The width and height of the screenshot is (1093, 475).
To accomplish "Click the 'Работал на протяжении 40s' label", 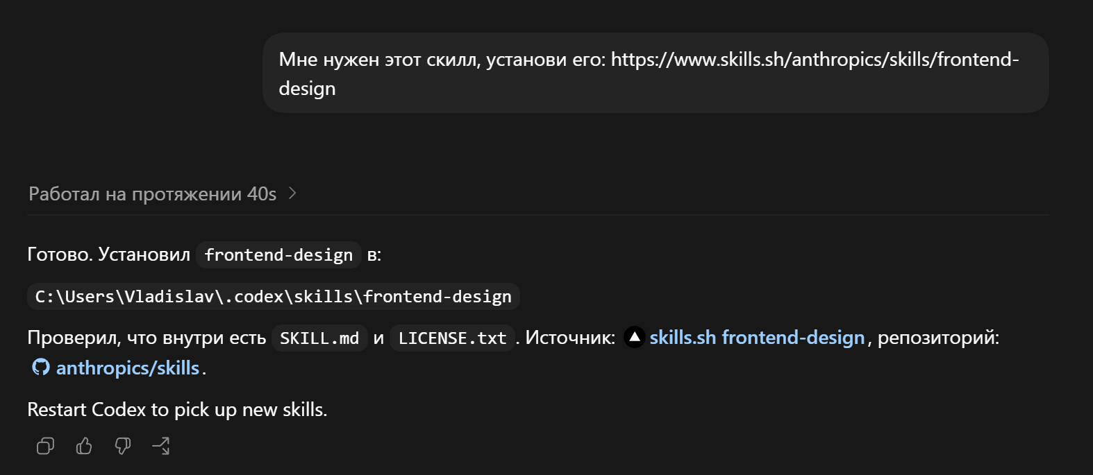I will 153,194.
